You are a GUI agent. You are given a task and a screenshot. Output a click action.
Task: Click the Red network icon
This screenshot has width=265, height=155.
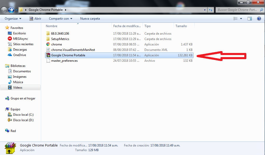[7, 131]
